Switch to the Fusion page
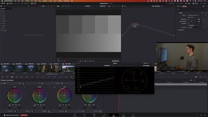 coord(104,115)
